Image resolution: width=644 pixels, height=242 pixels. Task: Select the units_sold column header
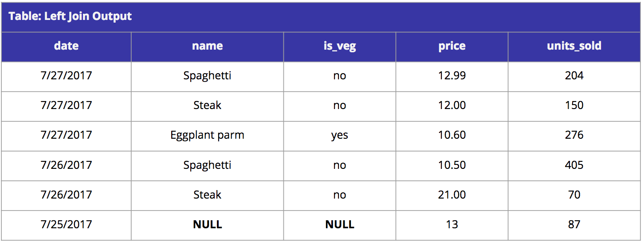pos(574,47)
